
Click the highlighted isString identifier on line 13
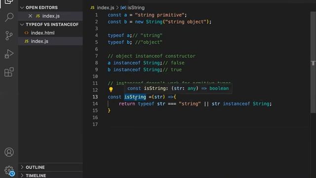135,97
